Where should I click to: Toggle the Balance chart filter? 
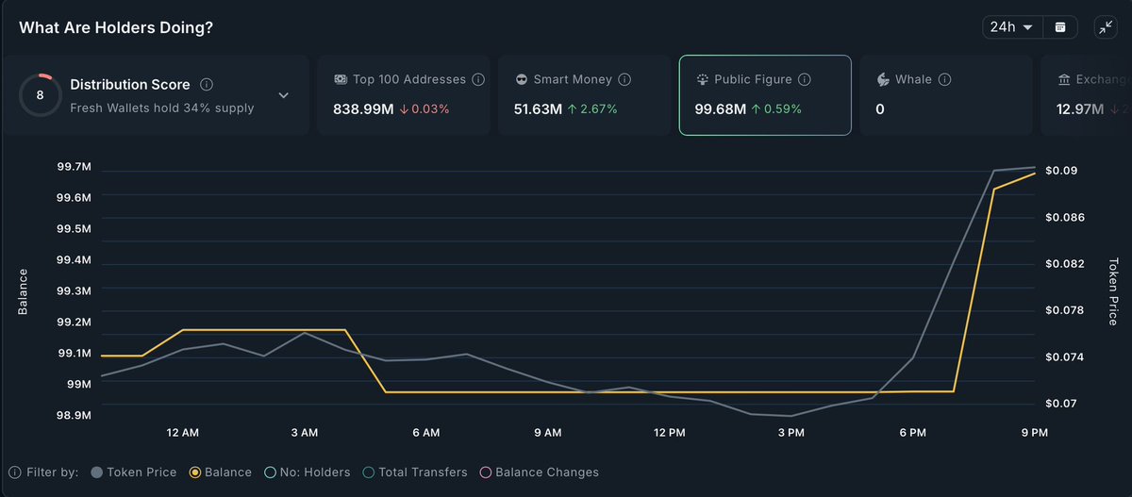[x=221, y=472]
